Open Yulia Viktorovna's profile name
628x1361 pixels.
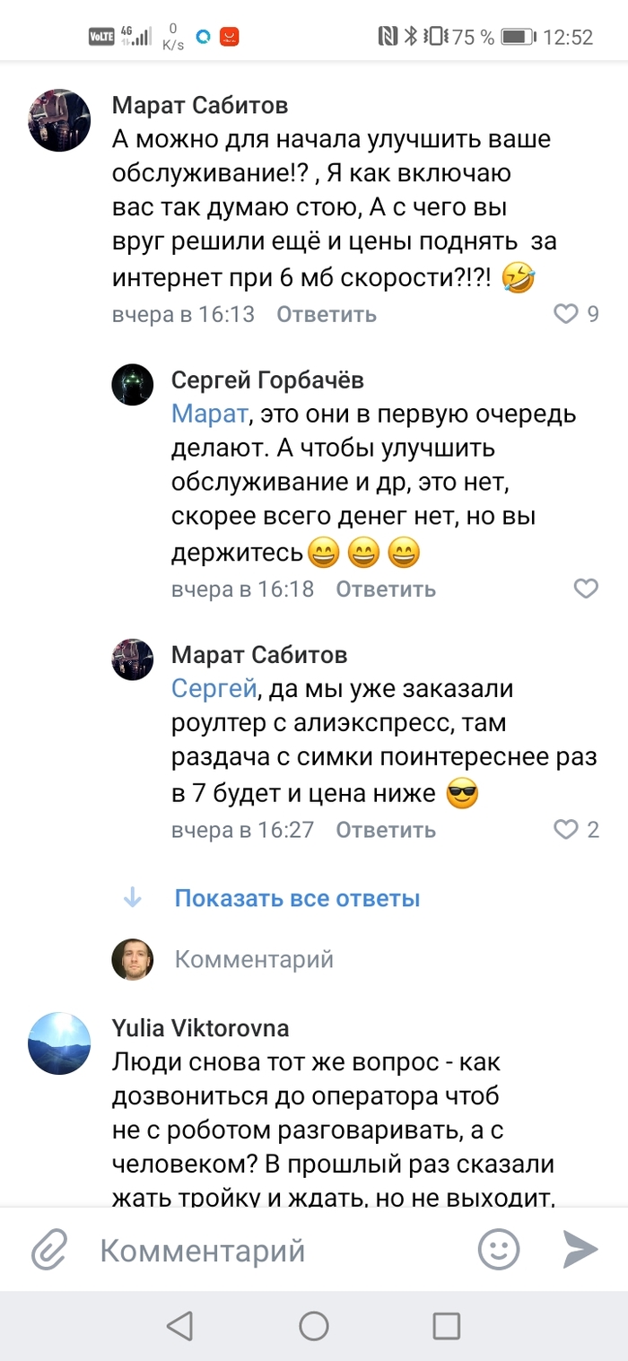(201, 1028)
